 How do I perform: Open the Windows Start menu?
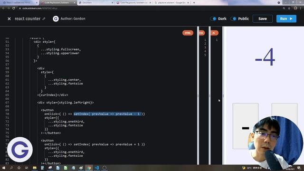(4, 168)
